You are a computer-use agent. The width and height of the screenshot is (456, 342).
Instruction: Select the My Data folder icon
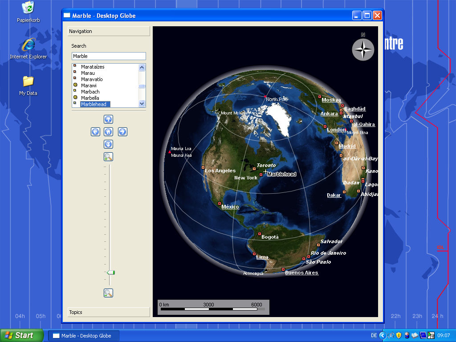pos(28,81)
